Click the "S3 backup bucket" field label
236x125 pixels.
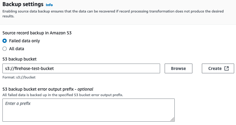click(x=20, y=59)
